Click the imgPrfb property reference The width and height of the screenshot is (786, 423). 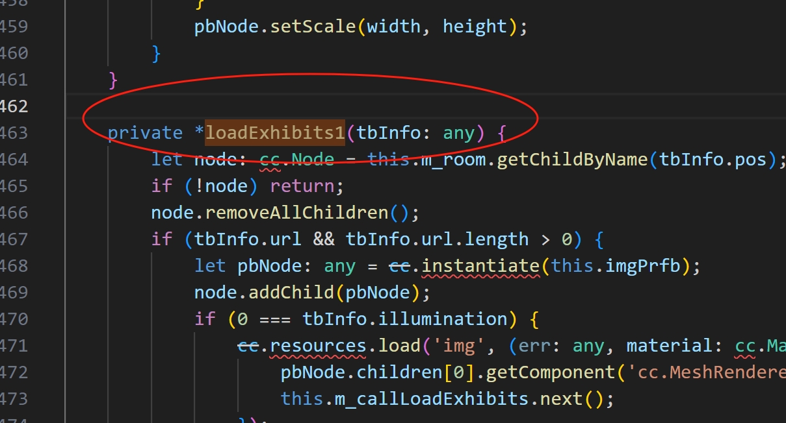(652, 266)
